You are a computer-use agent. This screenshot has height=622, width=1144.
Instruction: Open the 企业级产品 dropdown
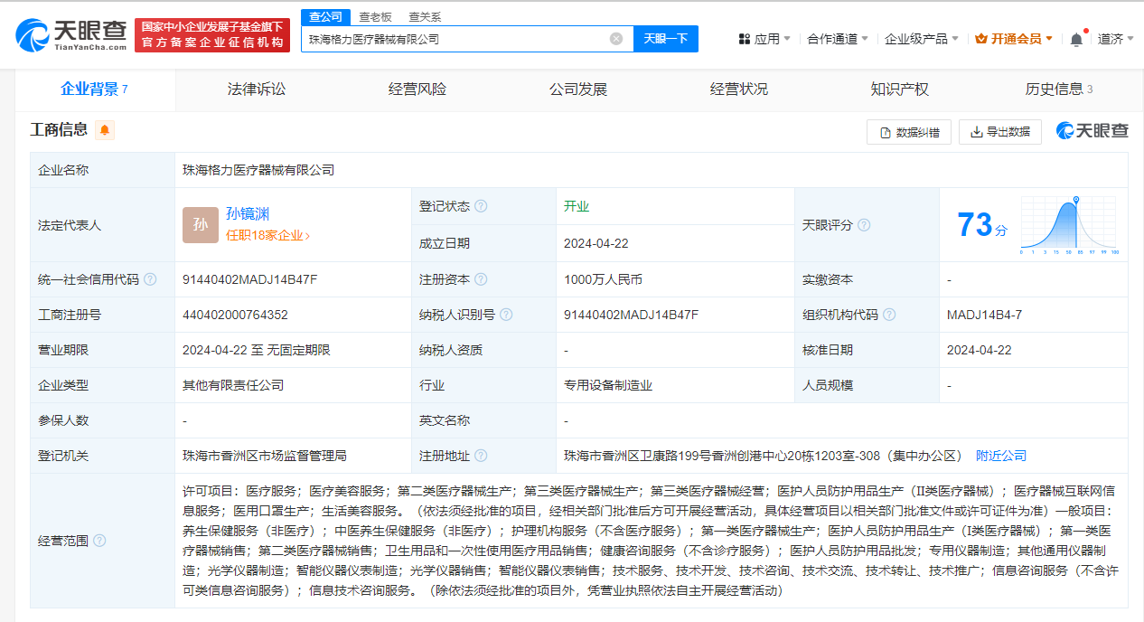[922, 39]
